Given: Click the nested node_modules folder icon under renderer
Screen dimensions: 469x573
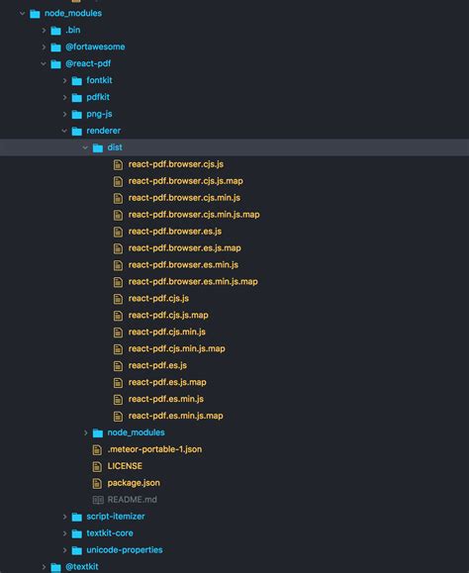Looking at the screenshot, I should [98, 433].
